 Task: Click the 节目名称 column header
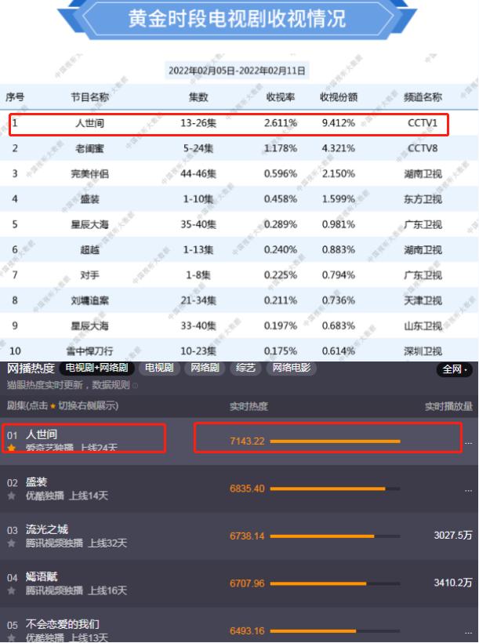click(x=90, y=97)
